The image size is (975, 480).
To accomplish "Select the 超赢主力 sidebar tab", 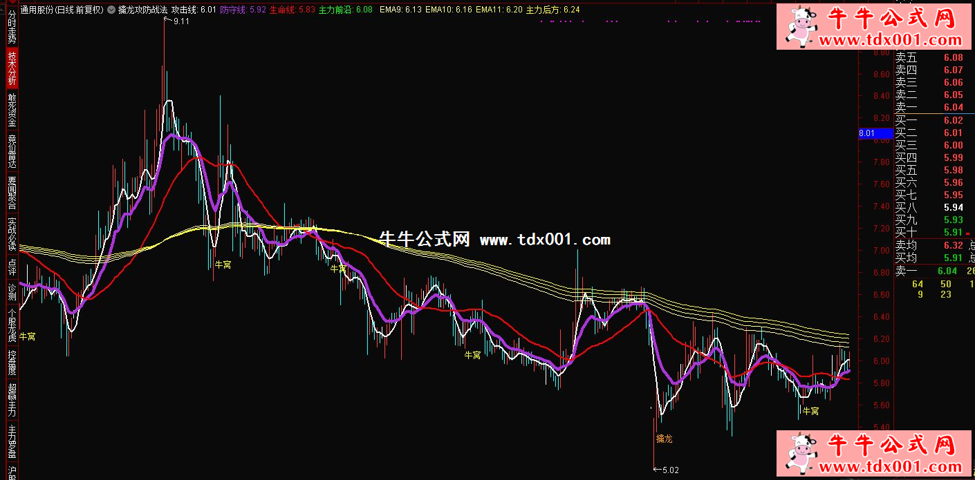I will pos(11,399).
